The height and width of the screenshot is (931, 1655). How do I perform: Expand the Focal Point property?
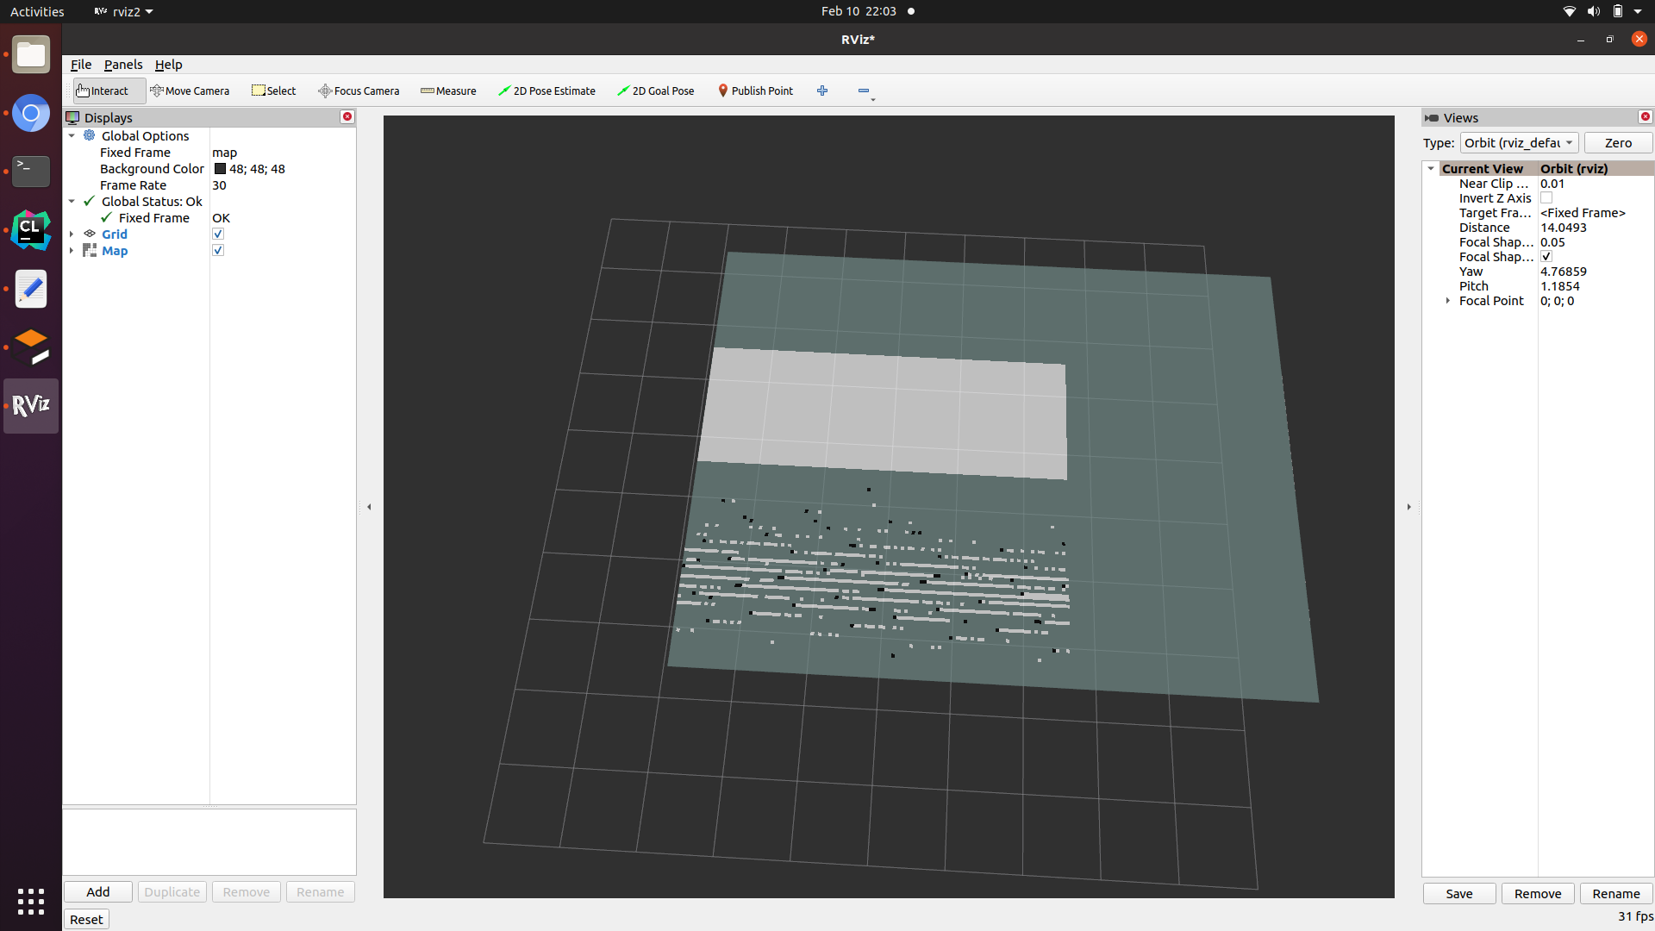tap(1446, 300)
